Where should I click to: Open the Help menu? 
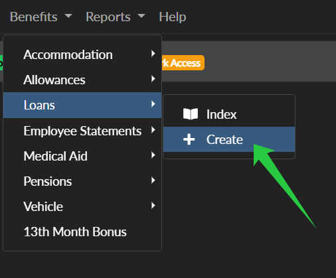173,17
